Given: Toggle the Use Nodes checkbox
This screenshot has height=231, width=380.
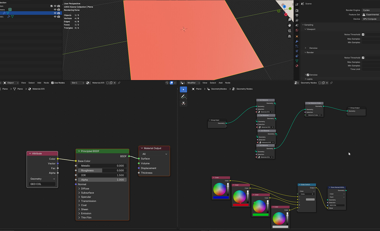Looking at the screenshot, I should click(53, 83).
